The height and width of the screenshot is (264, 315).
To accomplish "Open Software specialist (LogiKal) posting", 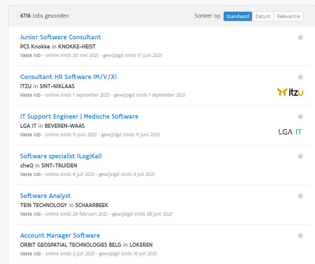I will (61, 156).
